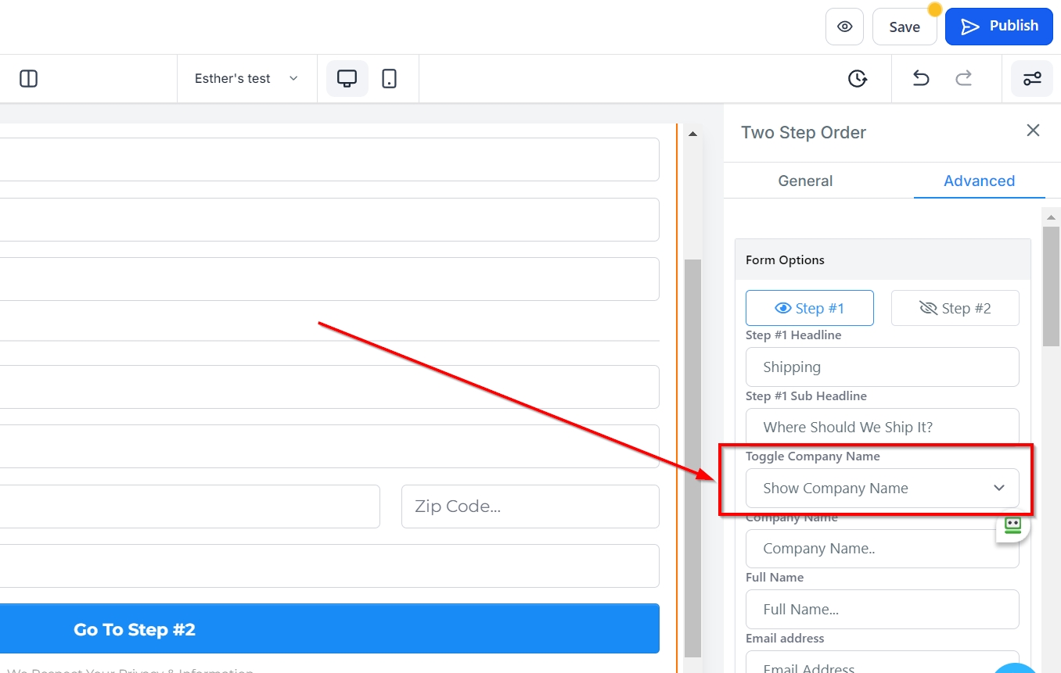The image size is (1061, 673).
Task: Expand the Toggle Company Name dropdown
Action: [x=882, y=488]
